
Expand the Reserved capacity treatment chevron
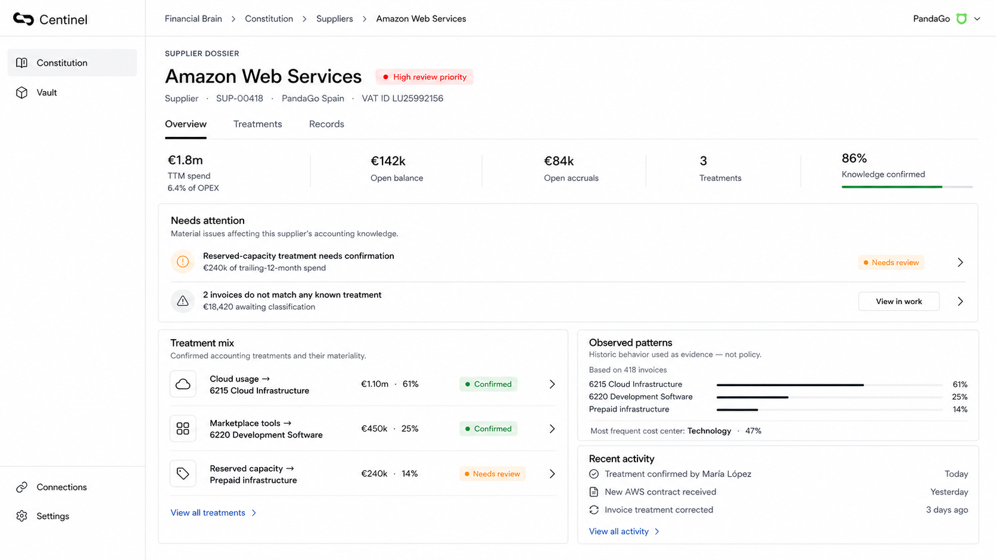(x=552, y=474)
